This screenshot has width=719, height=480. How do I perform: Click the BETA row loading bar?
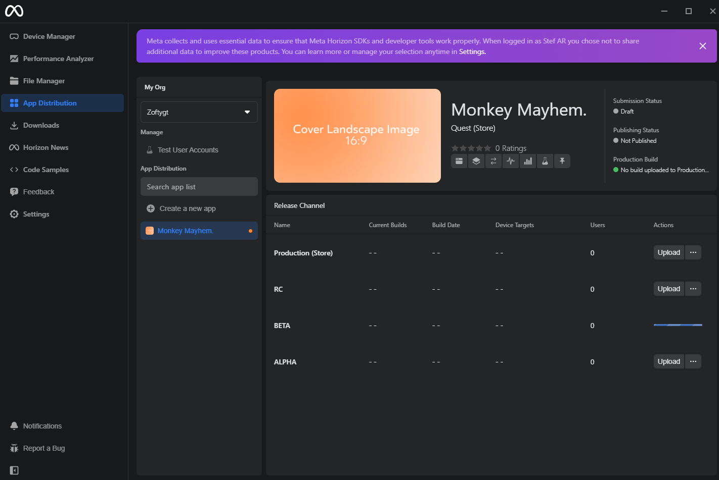click(678, 325)
